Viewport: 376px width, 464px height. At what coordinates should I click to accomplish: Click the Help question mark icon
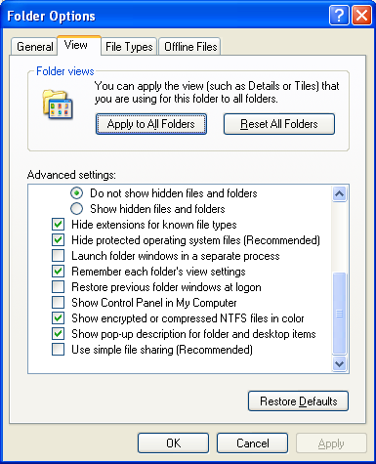339,15
